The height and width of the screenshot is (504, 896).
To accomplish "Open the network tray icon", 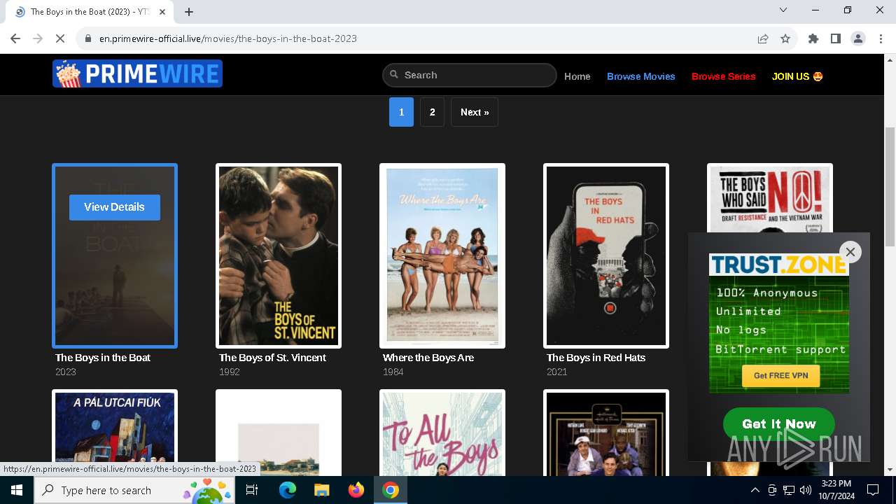I will tap(789, 490).
